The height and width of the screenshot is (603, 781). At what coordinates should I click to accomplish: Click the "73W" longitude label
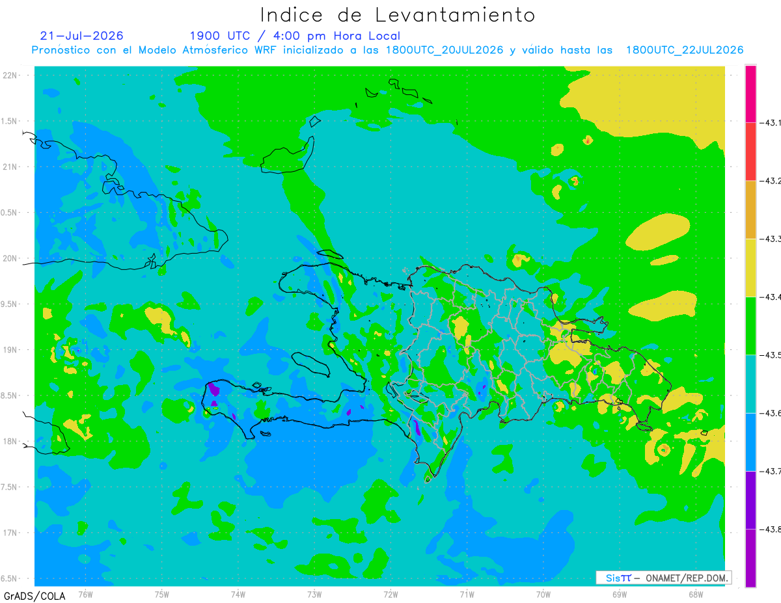(314, 594)
